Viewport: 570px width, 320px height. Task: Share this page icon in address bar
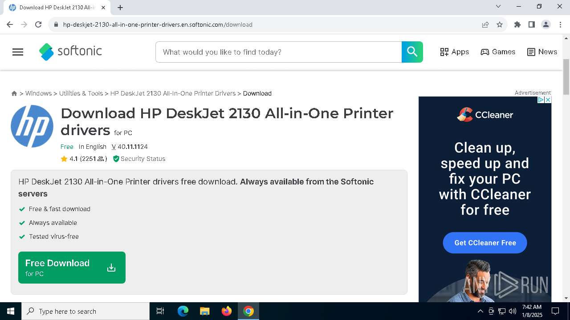(x=485, y=24)
